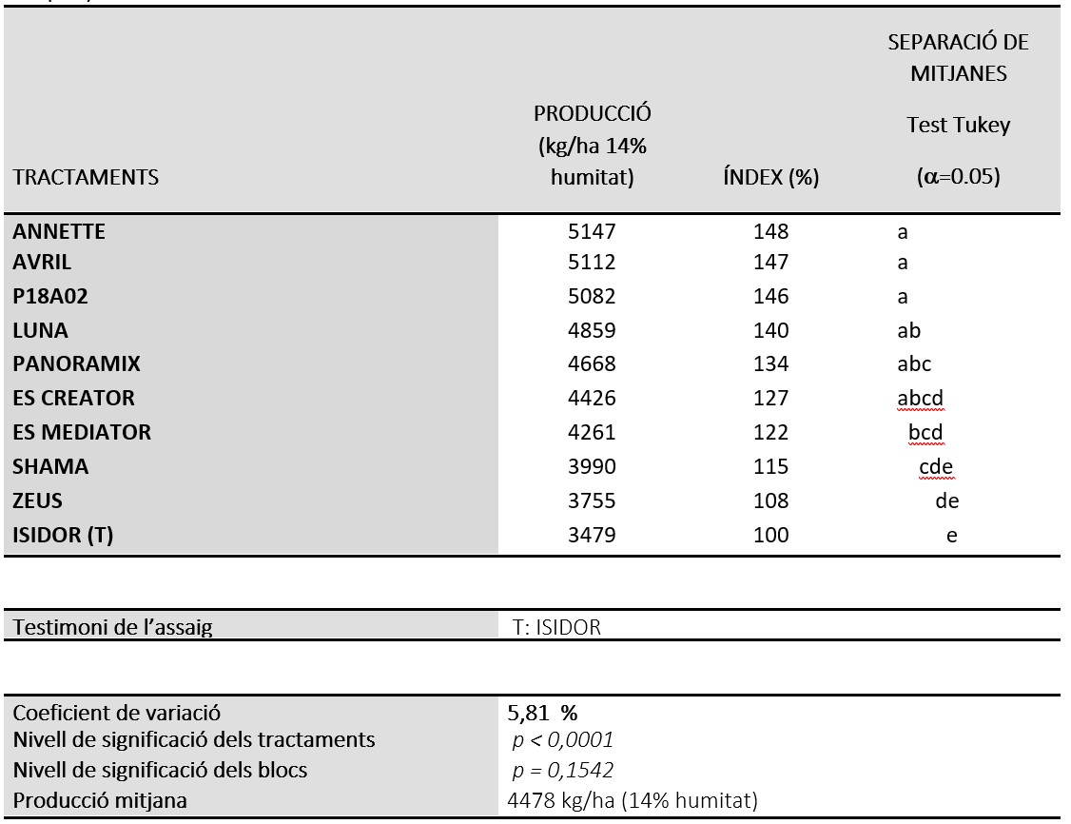Click the underlined abcd Tukey grouping

(920, 399)
